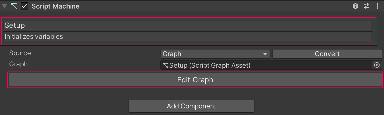The image size is (384, 115).
Task: Collapse the Script Machine component foldout
Action: [4, 6]
